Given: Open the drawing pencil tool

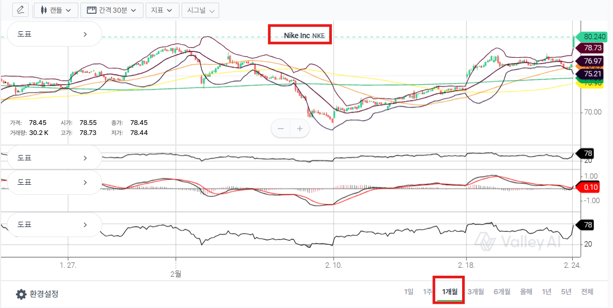Looking at the screenshot, I should (x=21, y=10).
